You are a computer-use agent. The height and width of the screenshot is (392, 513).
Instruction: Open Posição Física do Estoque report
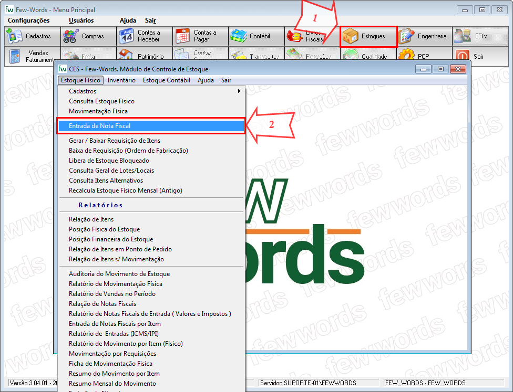105,229
